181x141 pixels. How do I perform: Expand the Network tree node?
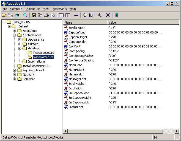pos(14,75)
